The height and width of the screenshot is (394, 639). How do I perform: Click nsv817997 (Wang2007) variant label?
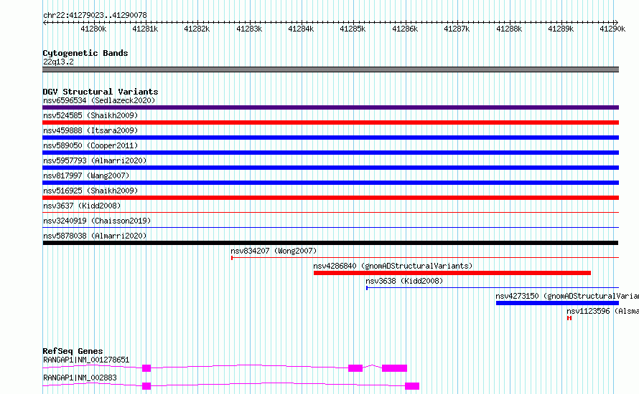(86, 176)
